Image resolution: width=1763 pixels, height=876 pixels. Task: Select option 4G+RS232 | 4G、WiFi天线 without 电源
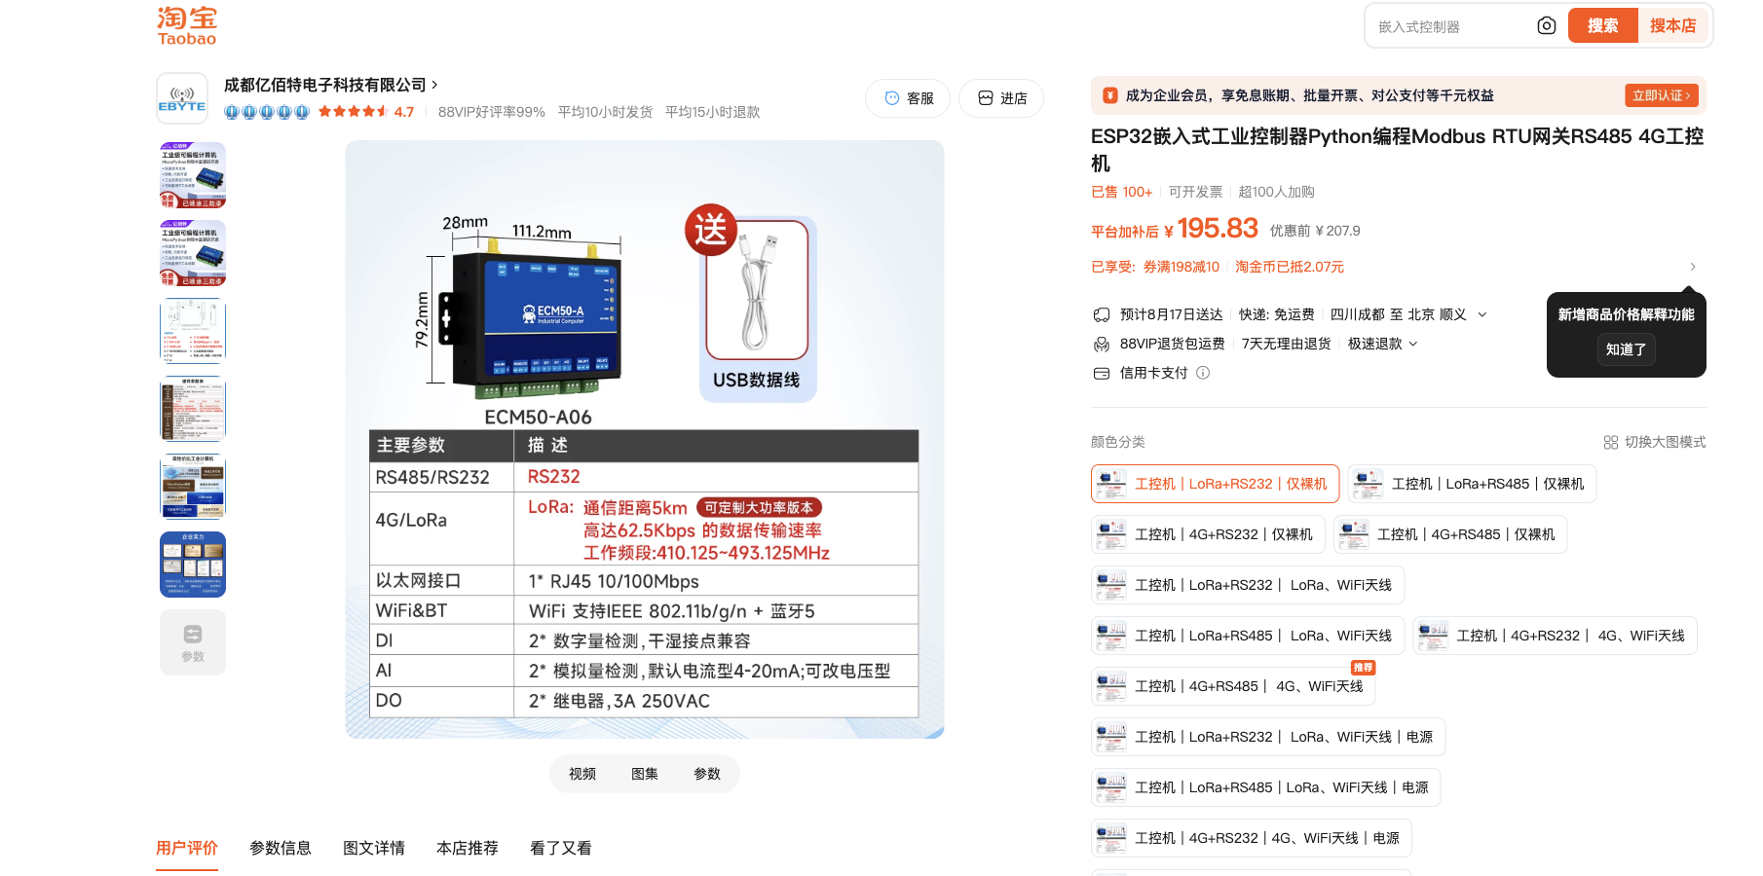[x=1556, y=636]
